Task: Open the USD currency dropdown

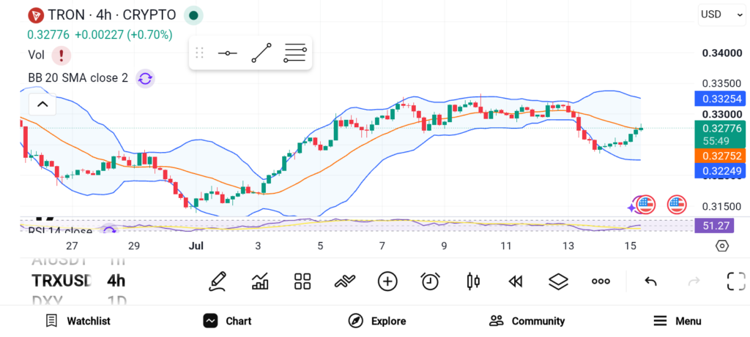Action: (721, 15)
